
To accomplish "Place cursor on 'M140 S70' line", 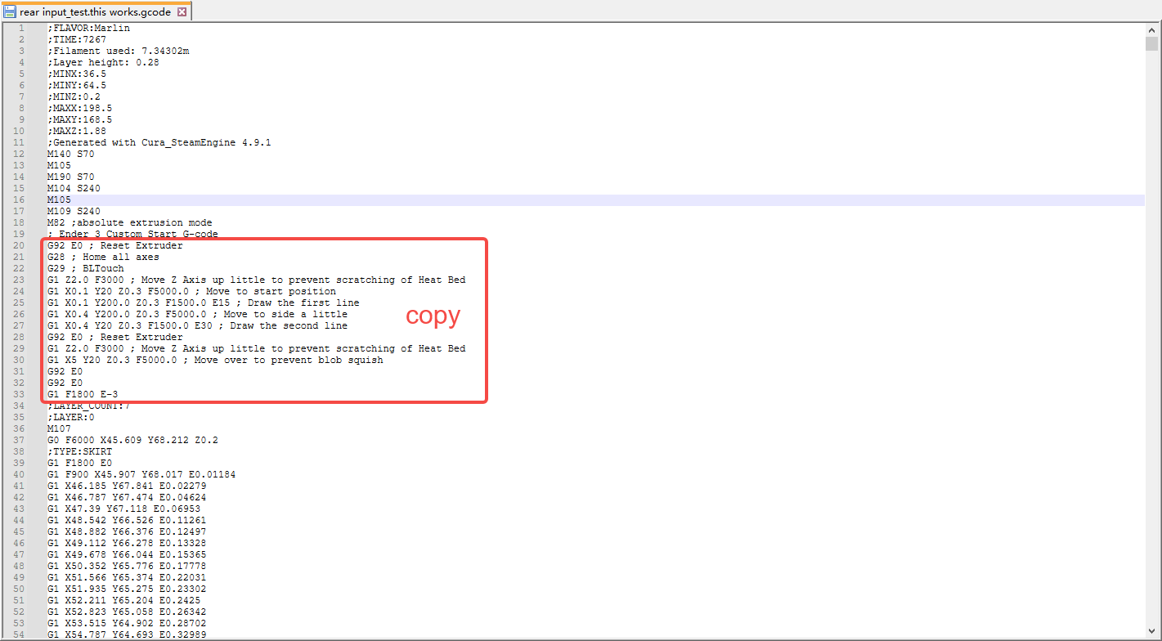I will (x=70, y=154).
